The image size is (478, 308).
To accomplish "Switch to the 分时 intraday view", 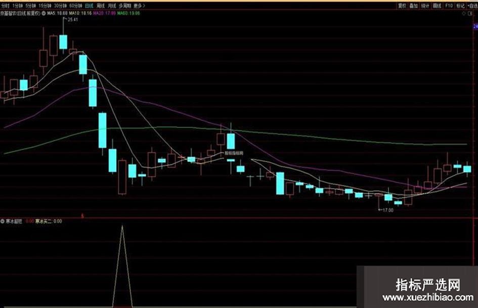I will tap(5, 6).
